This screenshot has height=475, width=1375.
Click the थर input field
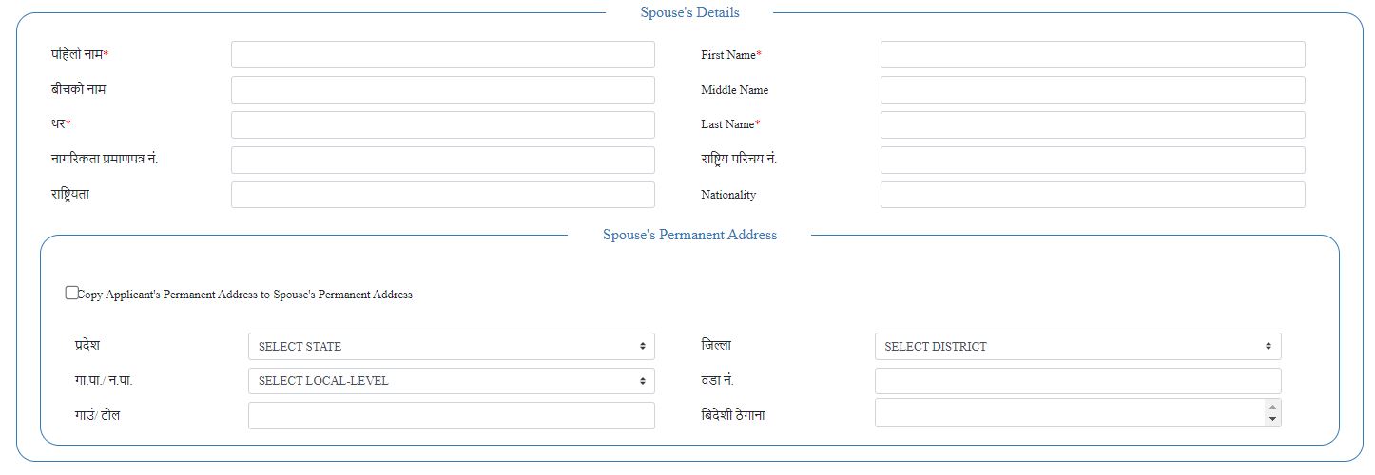442,124
